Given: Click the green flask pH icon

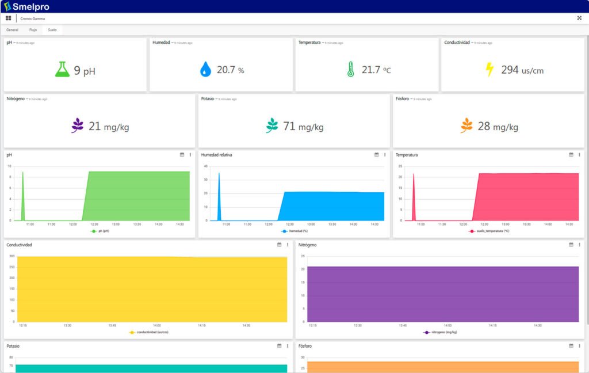Looking at the screenshot, I should 62,70.
